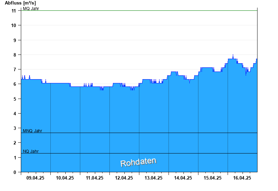Screen dimensions: 278x191
Task: Click the y-axis value 8
Action: pos(15,55)
